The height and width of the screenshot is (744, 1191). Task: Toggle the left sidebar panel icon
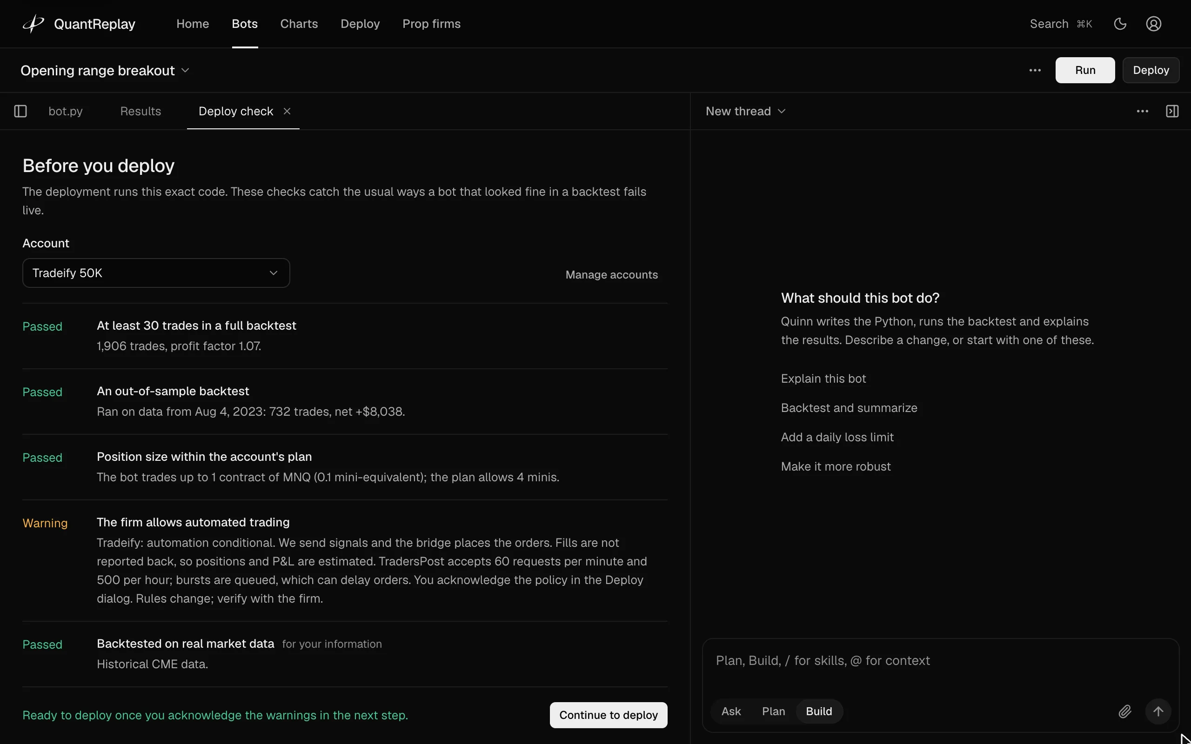click(x=20, y=111)
